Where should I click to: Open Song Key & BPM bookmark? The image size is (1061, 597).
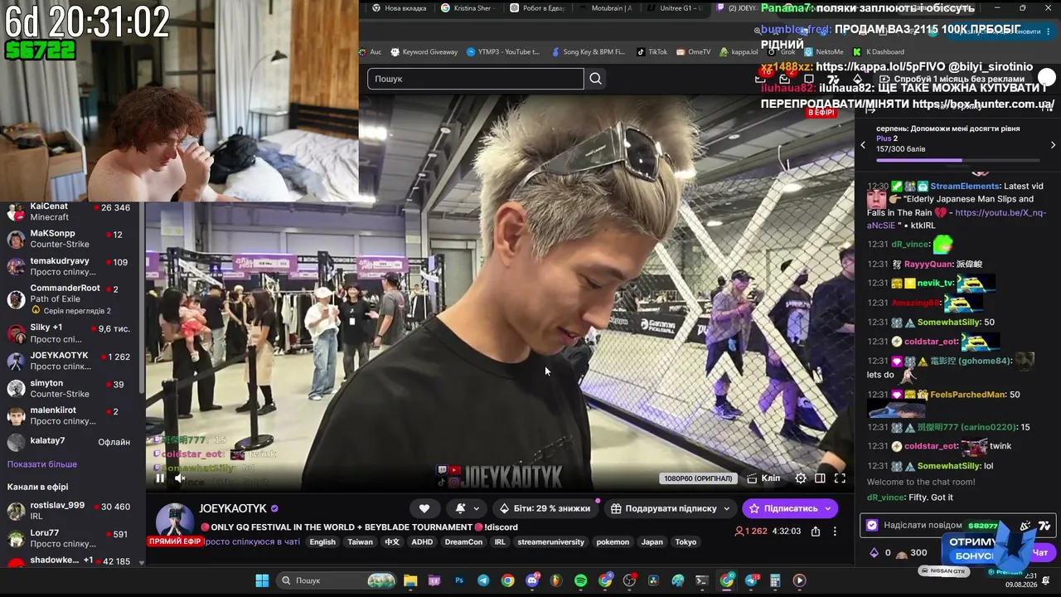pyautogui.click(x=589, y=51)
